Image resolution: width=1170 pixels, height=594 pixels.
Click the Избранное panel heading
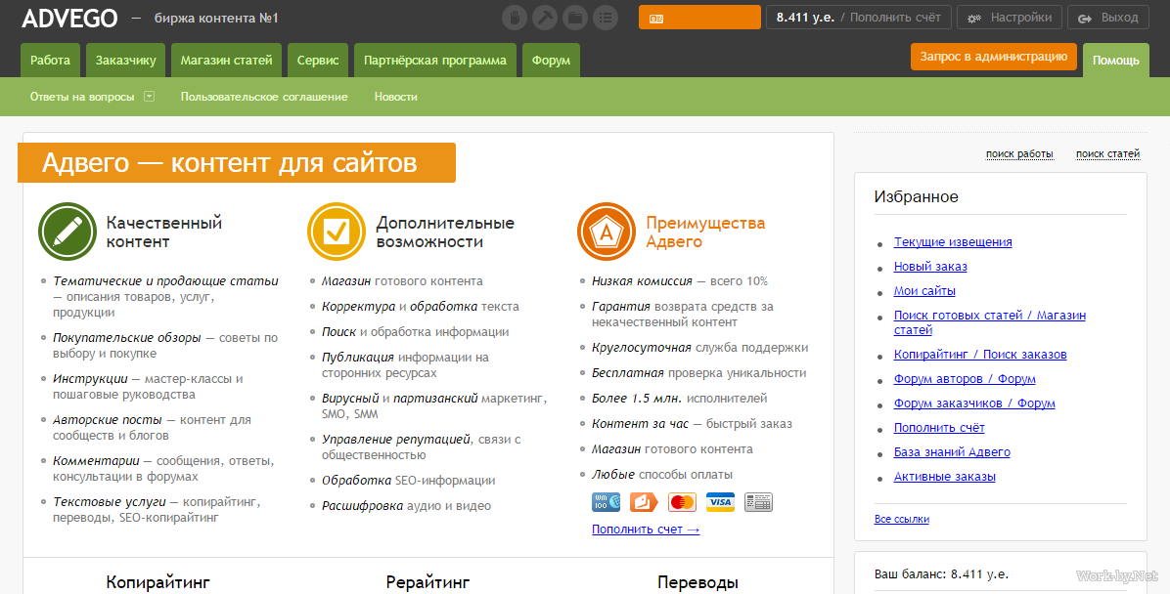tap(917, 196)
